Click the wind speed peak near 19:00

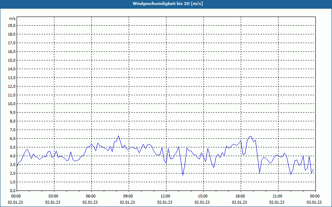[x=251, y=137]
